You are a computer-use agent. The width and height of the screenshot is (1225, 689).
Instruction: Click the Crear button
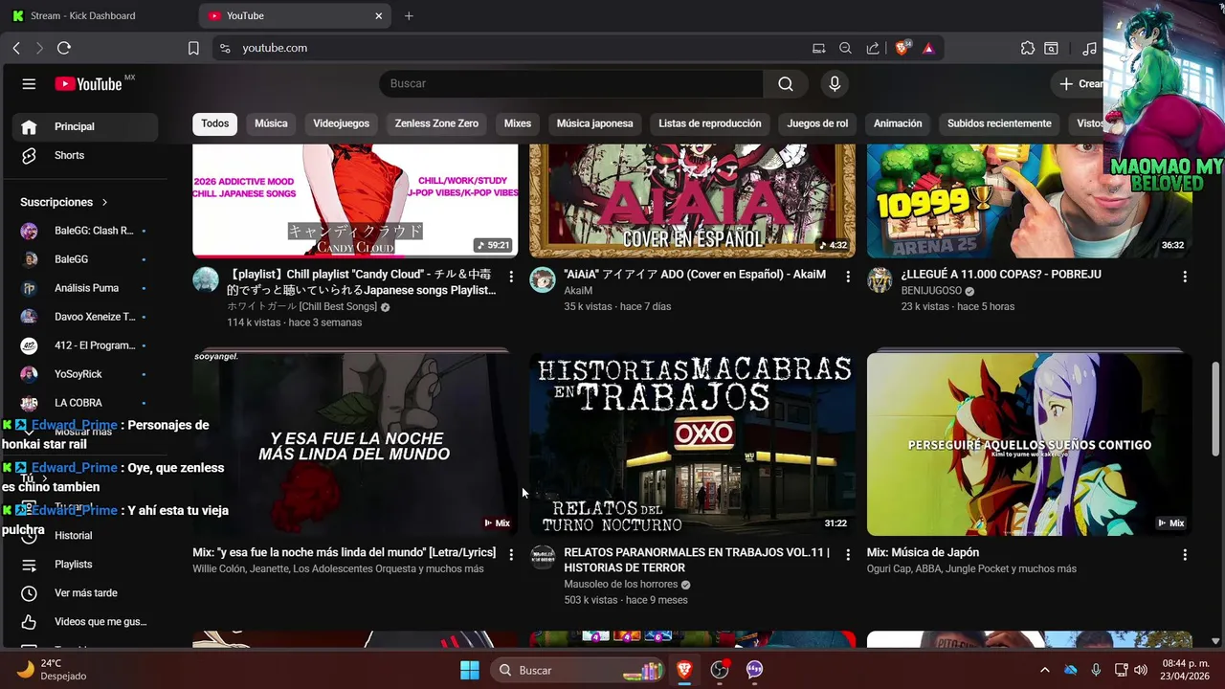click(1080, 84)
